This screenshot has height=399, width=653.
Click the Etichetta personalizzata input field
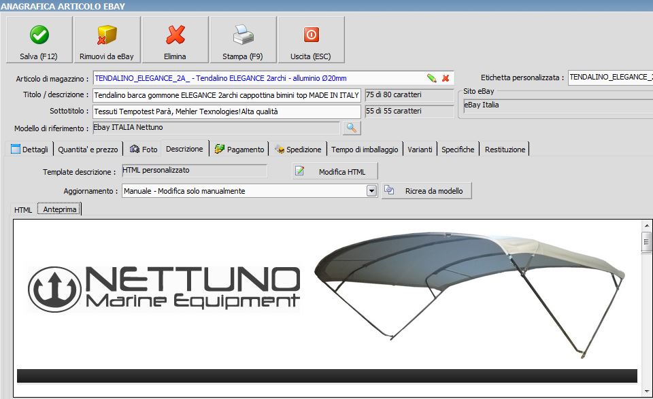[611, 77]
